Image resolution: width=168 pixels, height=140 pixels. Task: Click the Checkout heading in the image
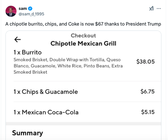[x=83, y=35]
